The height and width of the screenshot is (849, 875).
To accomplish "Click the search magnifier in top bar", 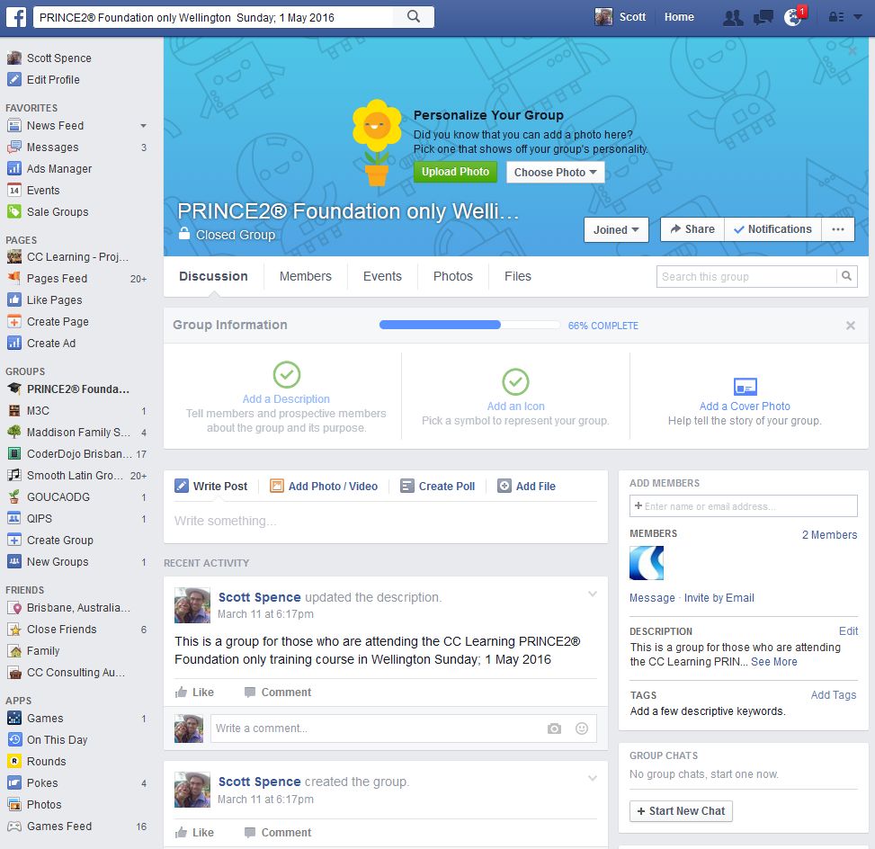I will click(x=414, y=17).
